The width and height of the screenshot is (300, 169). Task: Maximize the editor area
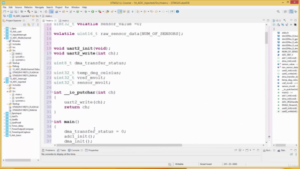point(268,20)
